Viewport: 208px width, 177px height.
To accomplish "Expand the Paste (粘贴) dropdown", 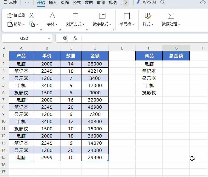I will [x=24, y=24].
